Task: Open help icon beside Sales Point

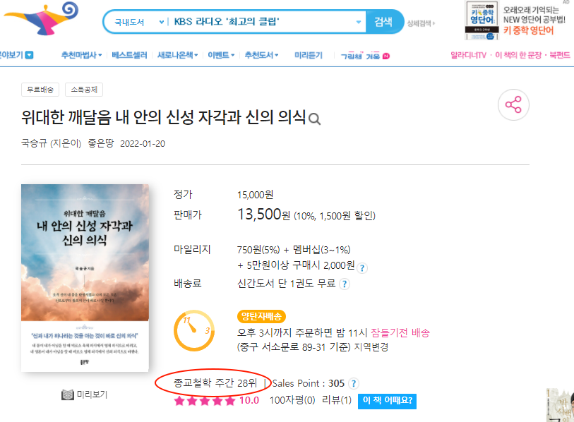Action: [x=353, y=384]
